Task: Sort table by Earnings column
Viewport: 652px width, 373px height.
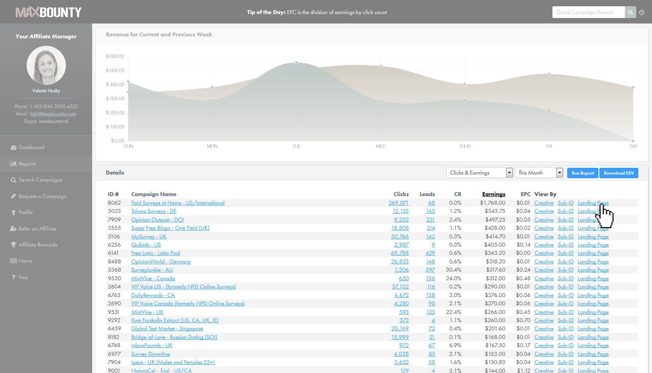Action: pos(494,194)
